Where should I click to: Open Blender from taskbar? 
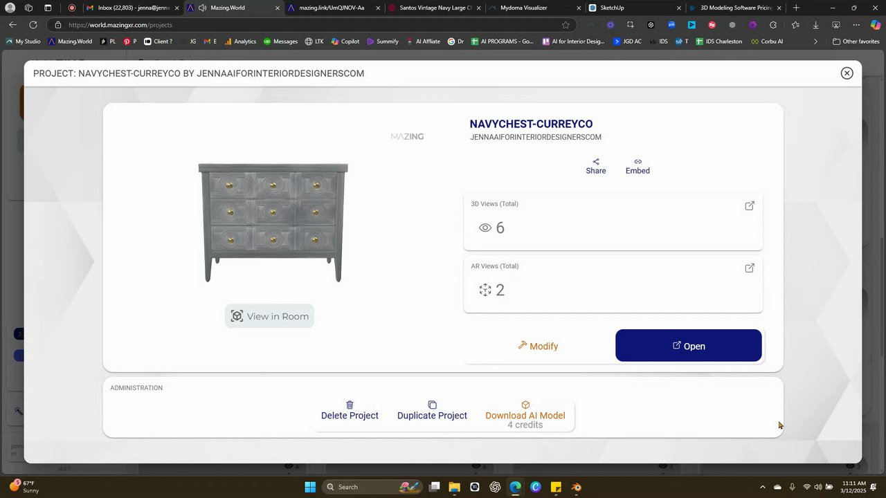[577, 487]
